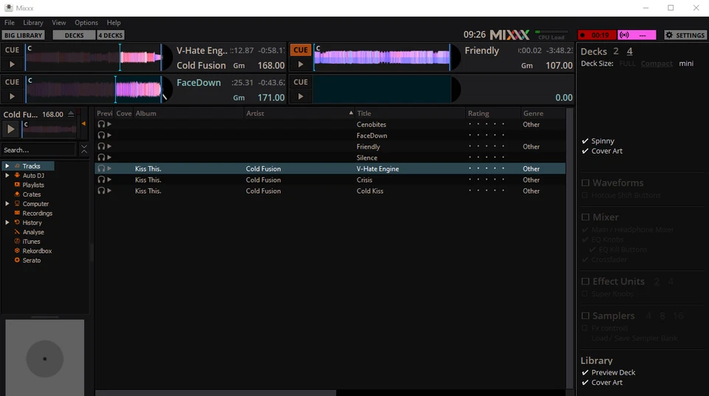Viewport: 709px width, 396px height.
Task: Toggle the Spinny checkbox
Action: [x=585, y=141]
